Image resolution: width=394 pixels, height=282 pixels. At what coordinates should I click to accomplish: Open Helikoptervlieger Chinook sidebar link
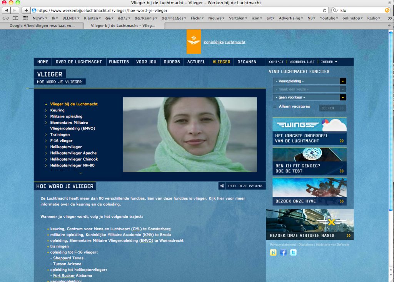[x=74, y=159]
